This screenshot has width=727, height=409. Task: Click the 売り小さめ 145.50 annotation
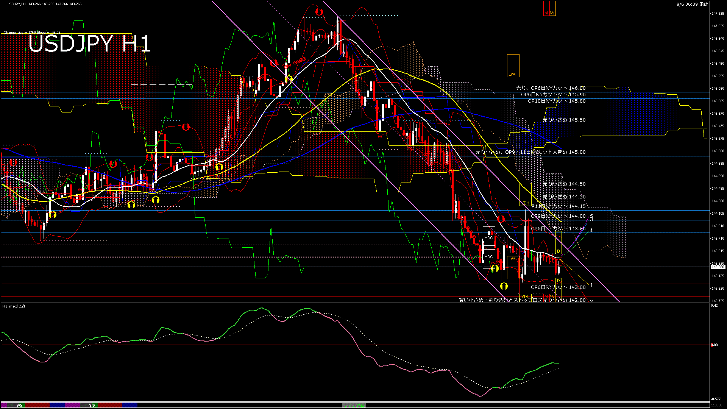click(564, 120)
